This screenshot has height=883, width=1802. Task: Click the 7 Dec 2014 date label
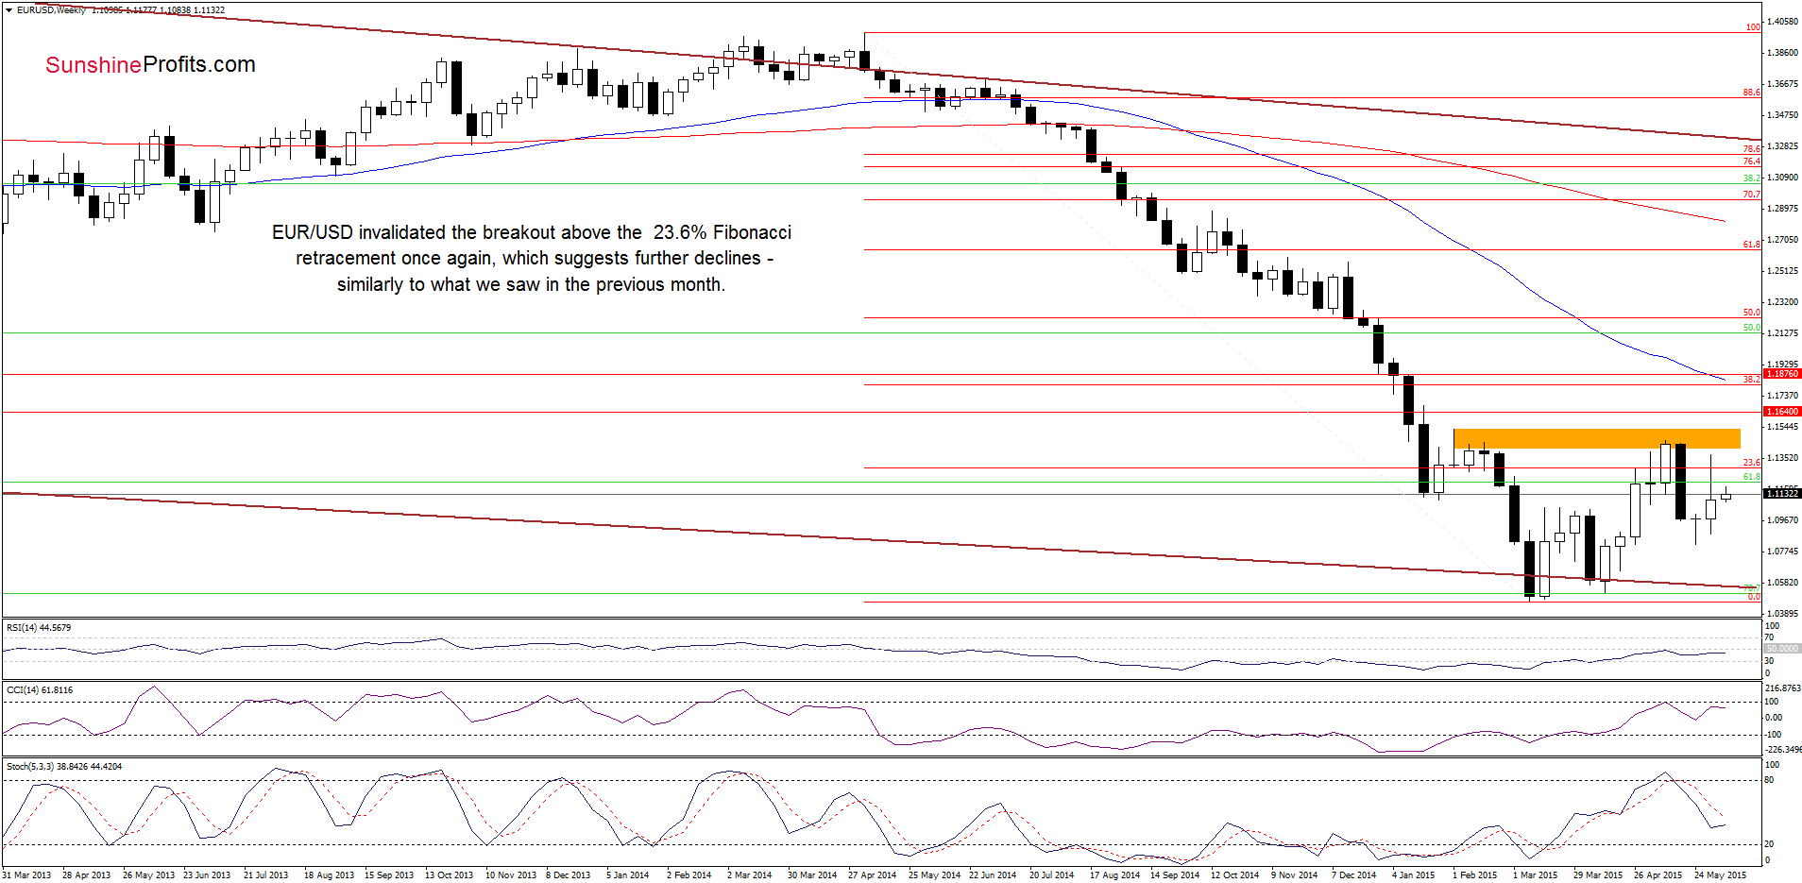[x=1355, y=875]
